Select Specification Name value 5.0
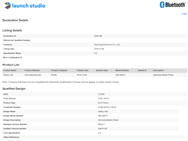Screen dimensions: 188x141 click(95, 53)
